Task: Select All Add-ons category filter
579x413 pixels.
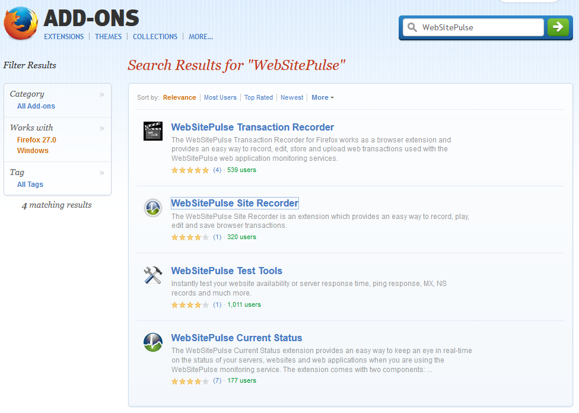Action: 36,106
